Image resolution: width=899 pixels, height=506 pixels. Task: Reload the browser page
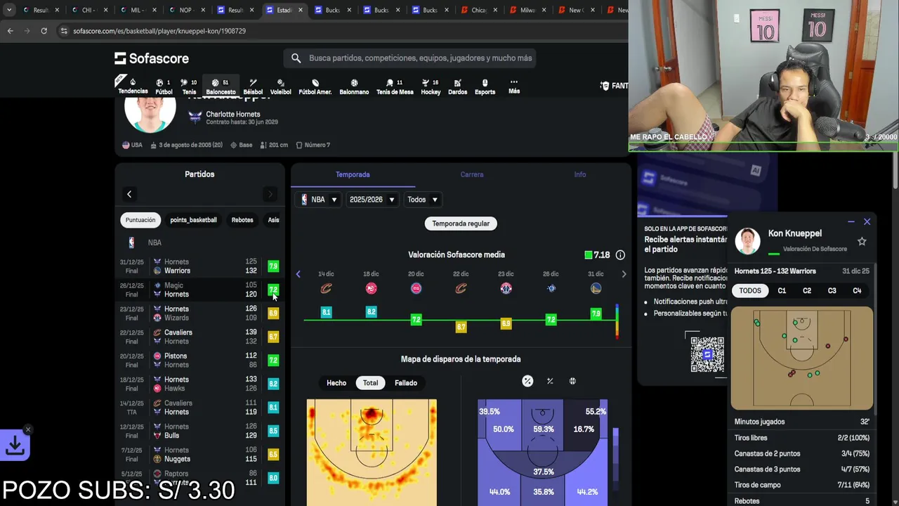(x=44, y=31)
